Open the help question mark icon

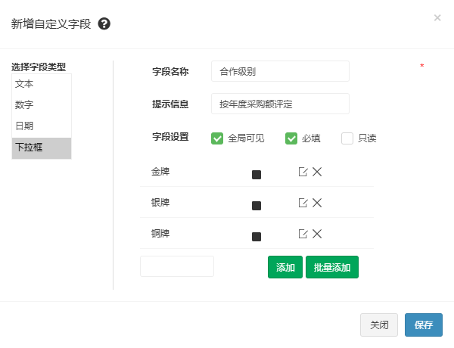[x=104, y=23]
